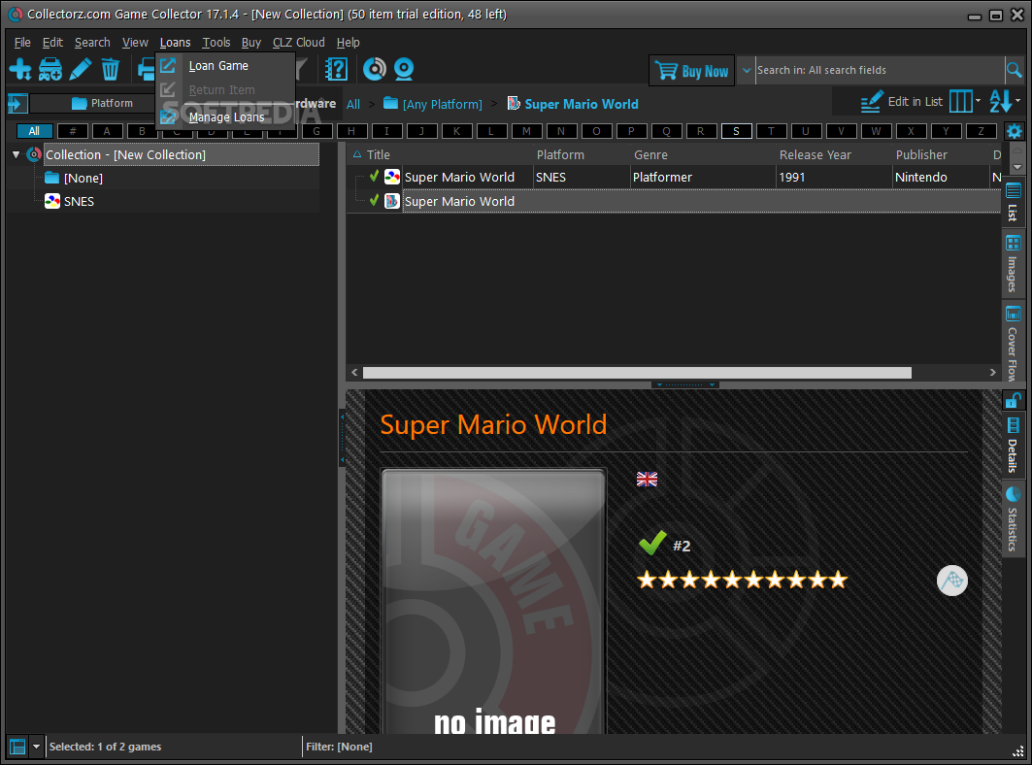Click the Search in All search fields box

tap(879, 70)
